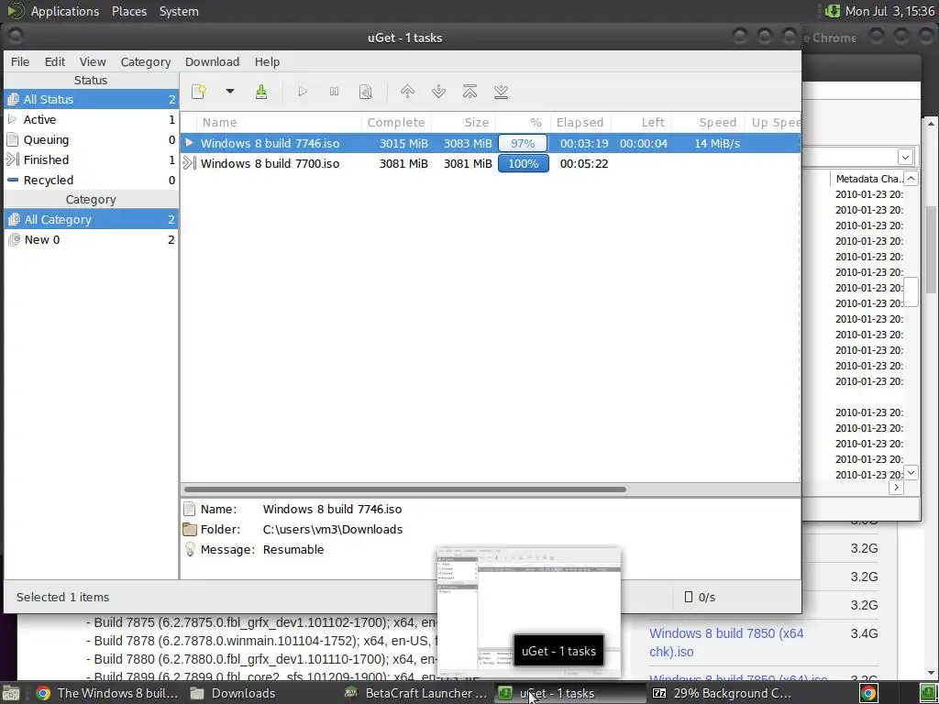Click the Message Resumable text
The height and width of the screenshot is (704, 939).
pyautogui.click(x=293, y=550)
